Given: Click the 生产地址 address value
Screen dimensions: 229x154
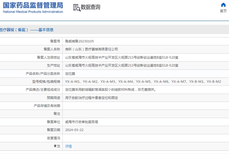Looking at the screenshot, I should point(122,65).
